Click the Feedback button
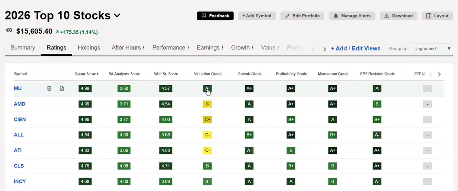The width and height of the screenshot is (458, 191). tap(215, 16)
